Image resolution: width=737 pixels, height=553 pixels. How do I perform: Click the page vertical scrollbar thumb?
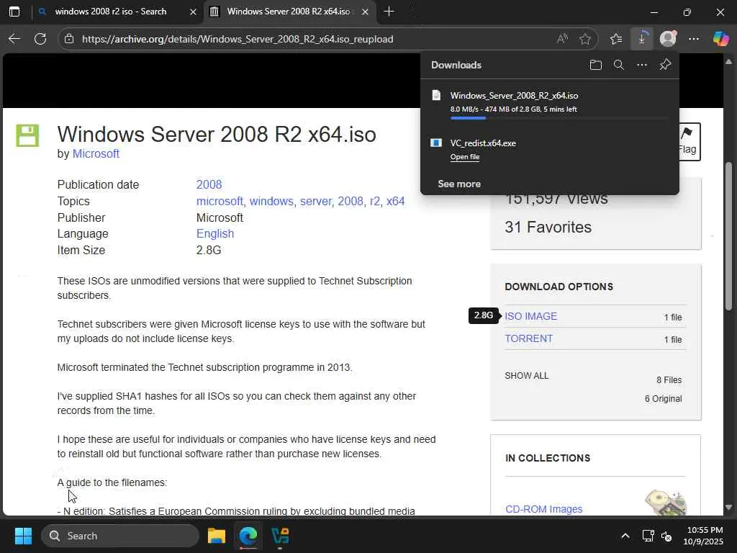click(728, 236)
